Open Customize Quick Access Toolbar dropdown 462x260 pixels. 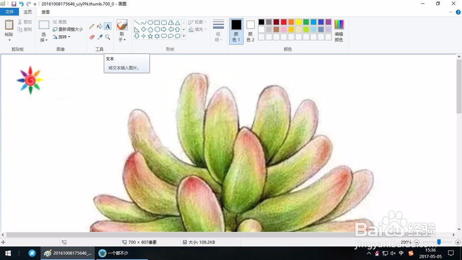click(35, 4)
